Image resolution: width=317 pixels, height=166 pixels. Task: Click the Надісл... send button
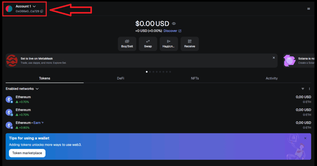(169, 44)
